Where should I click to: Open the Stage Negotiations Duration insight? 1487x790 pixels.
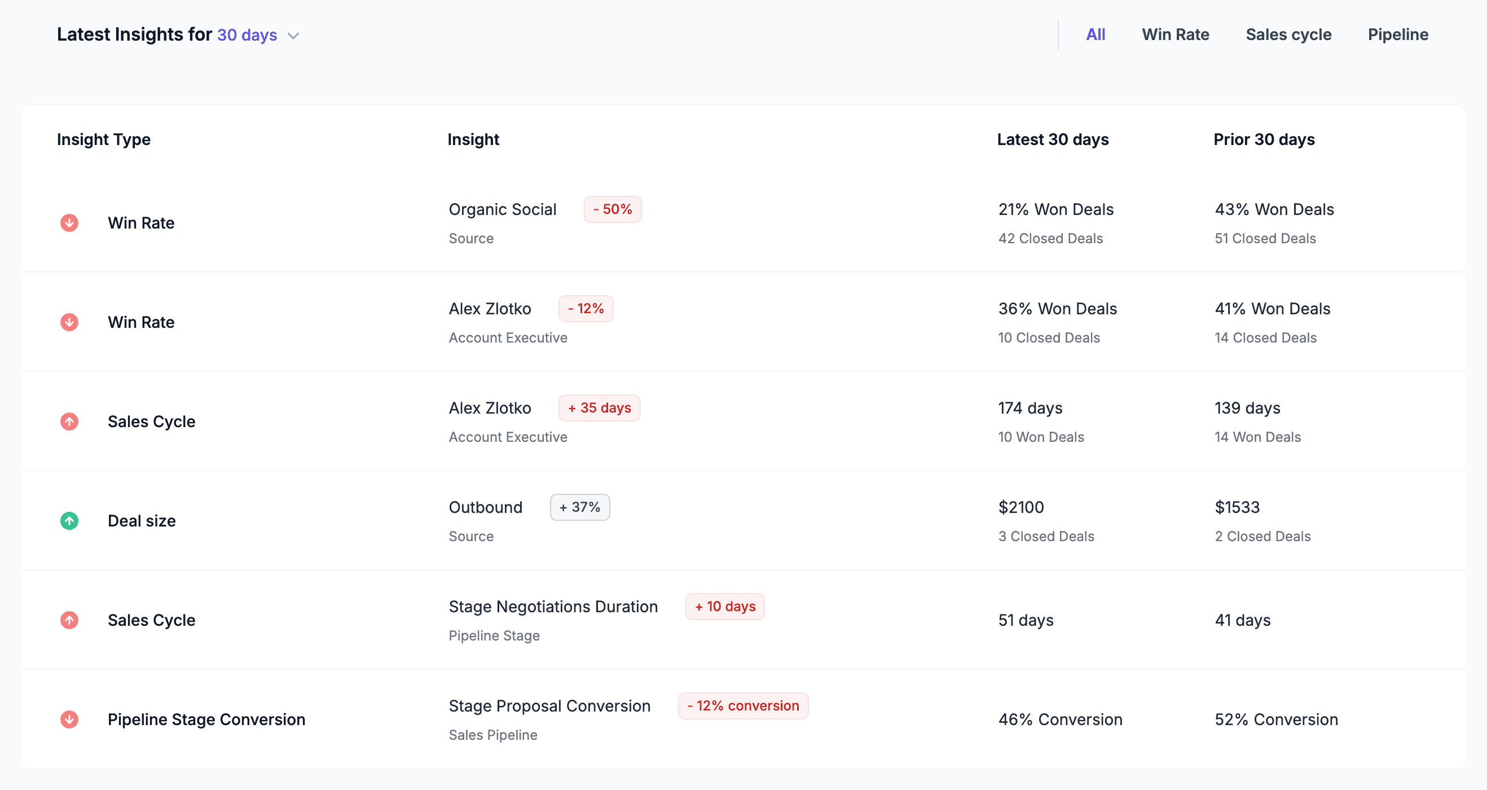[x=553, y=607]
